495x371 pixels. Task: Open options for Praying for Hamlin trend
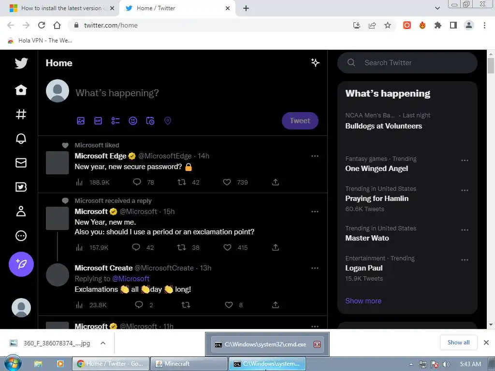465,190
